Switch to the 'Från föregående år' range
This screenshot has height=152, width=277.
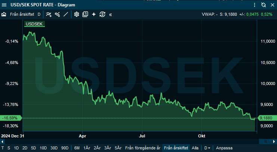click(142, 148)
